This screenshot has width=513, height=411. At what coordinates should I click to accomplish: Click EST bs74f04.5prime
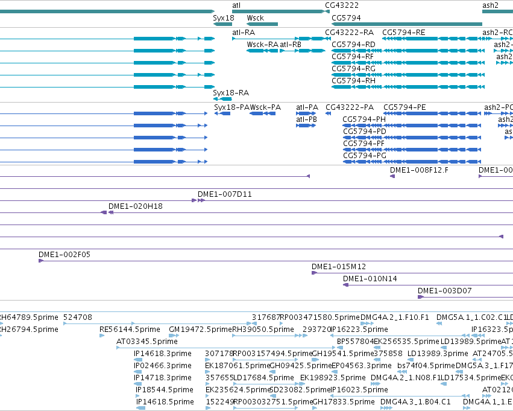[x=426, y=366]
